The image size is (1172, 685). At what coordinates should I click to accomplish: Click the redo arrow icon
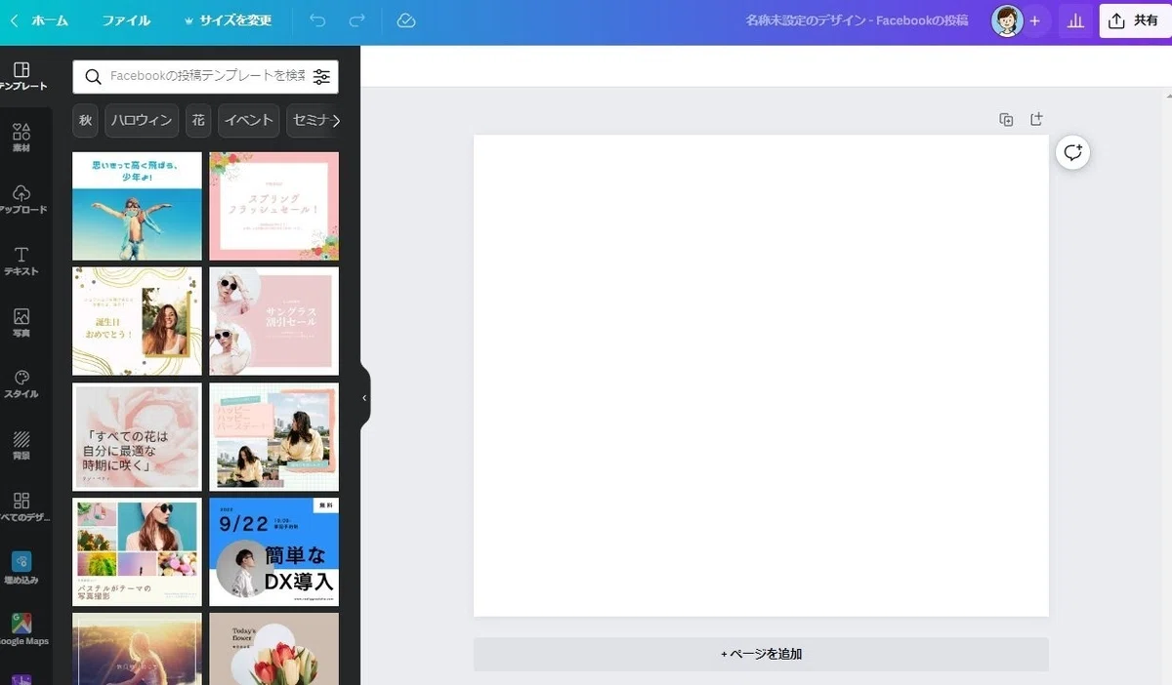coord(357,20)
